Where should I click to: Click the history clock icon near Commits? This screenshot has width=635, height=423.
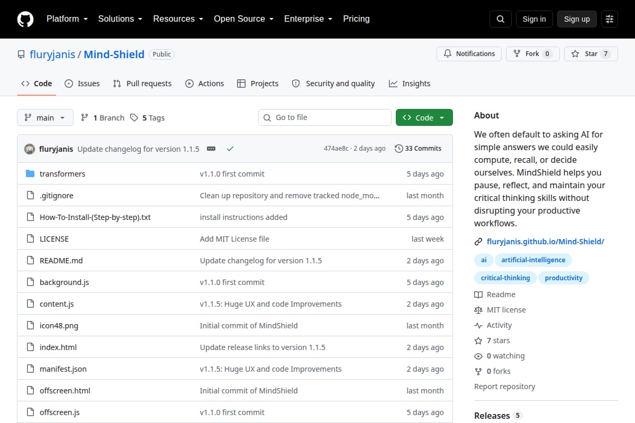[x=398, y=149]
